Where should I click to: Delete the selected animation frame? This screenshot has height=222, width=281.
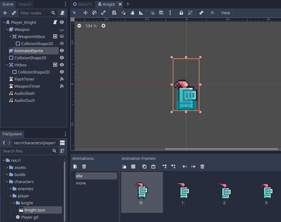click(x=202, y=167)
